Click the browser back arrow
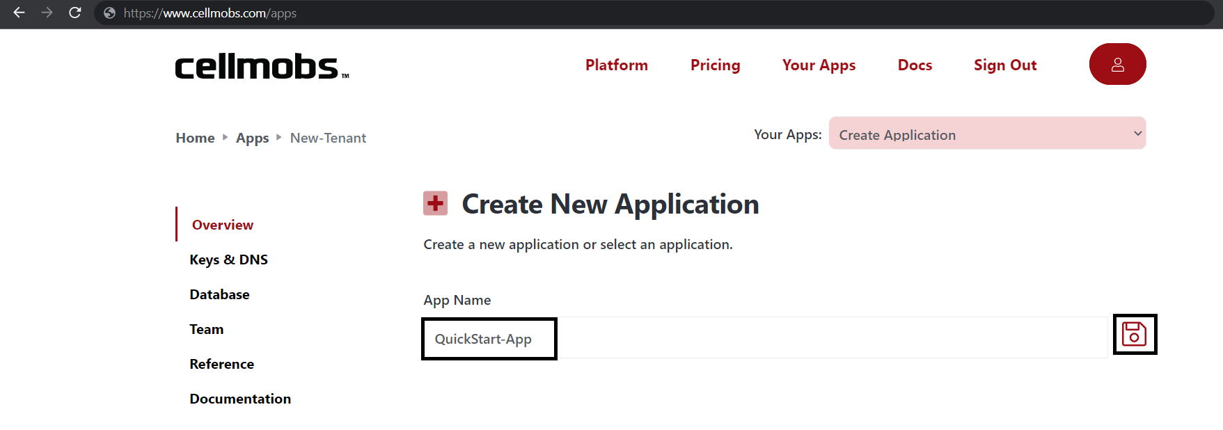1223x430 pixels. point(19,13)
